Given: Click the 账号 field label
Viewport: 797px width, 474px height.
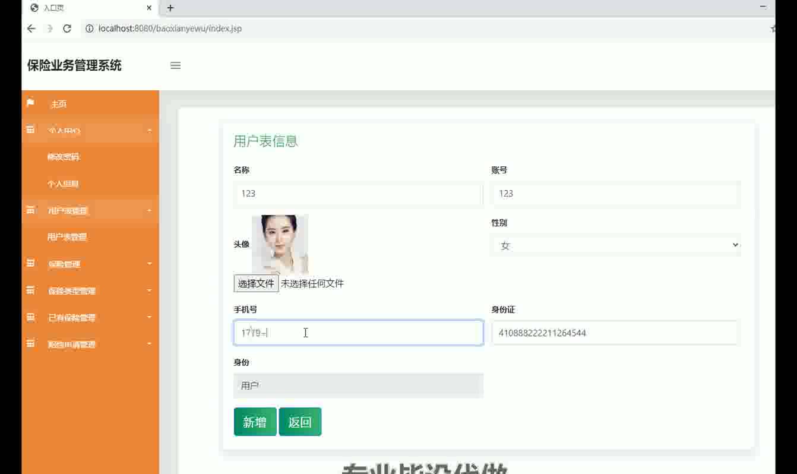Looking at the screenshot, I should click(x=499, y=170).
